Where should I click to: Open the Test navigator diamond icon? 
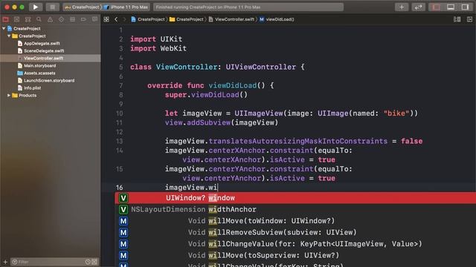[61, 19]
